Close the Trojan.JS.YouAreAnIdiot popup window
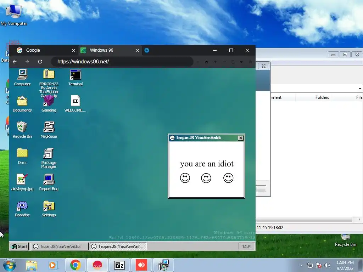This screenshot has width=363, height=272. coord(241,138)
